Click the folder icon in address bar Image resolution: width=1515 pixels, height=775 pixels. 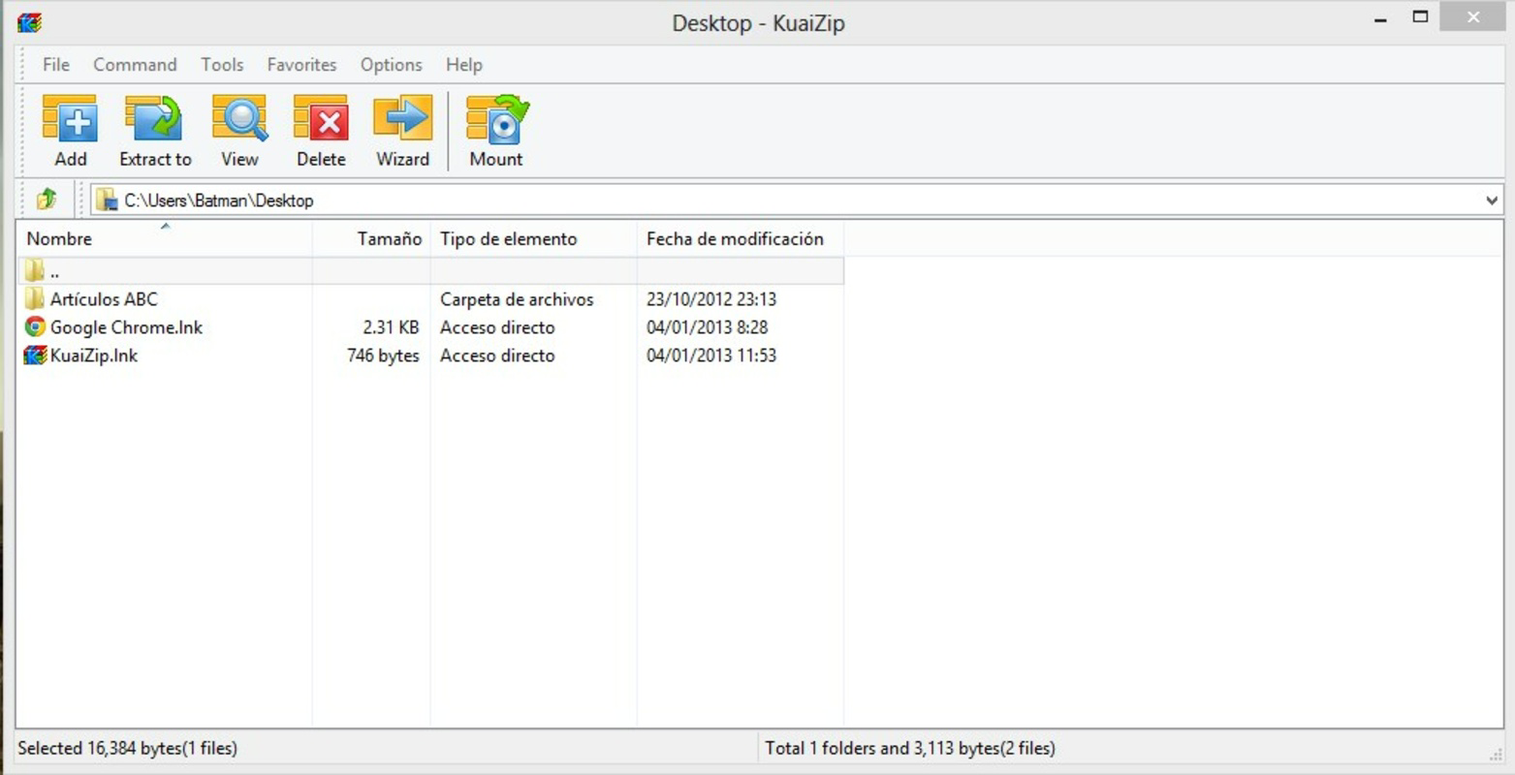pos(107,201)
